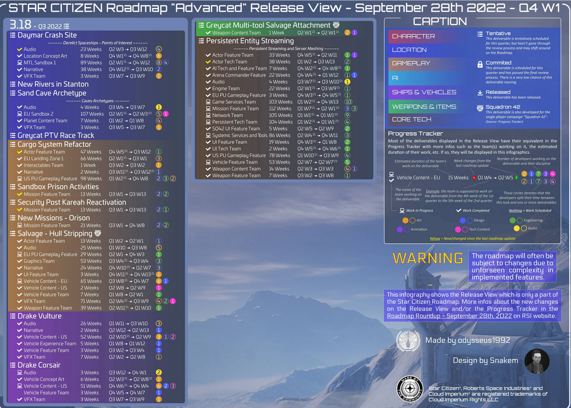Click the Vehicle Concept Art row
Image resolution: width=571 pixels, height=408 pixels.
[x=89, y=379]
